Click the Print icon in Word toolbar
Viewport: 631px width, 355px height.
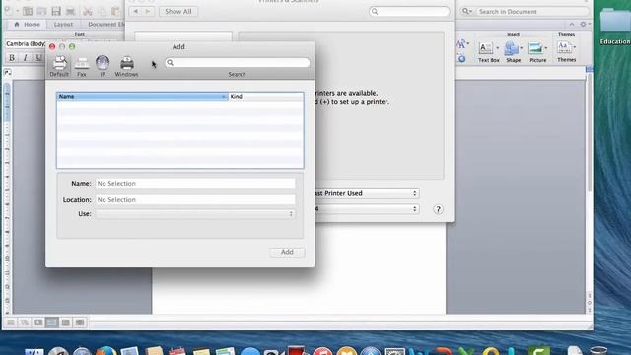coord(70,11)
